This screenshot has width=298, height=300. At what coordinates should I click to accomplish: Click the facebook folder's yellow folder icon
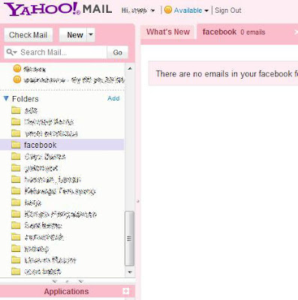16,145
